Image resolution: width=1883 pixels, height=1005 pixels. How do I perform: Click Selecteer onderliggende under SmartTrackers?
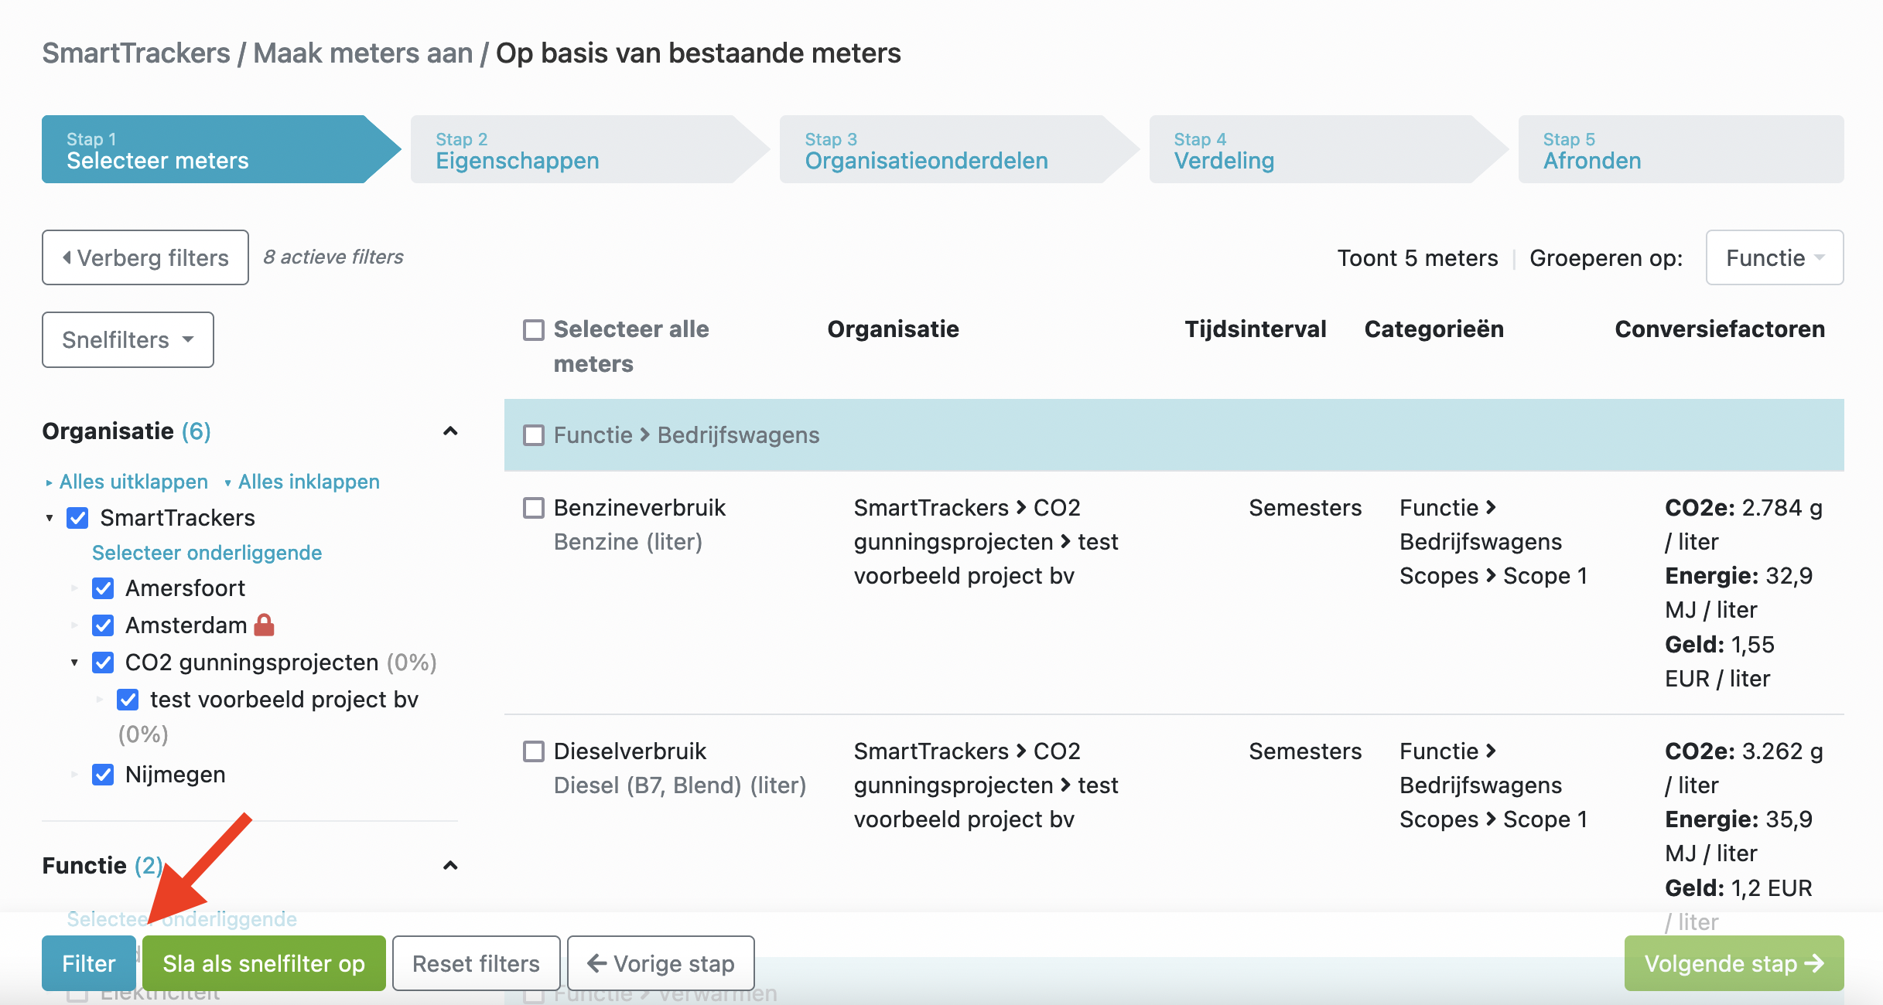(207, 553)
